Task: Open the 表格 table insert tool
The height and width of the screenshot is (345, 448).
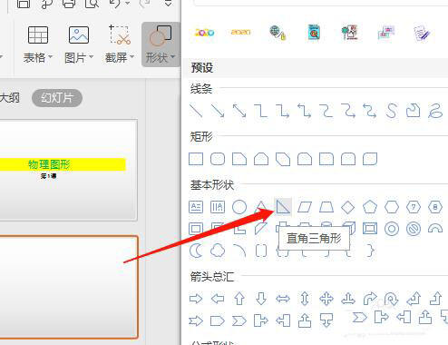Action: pos(38,44)
